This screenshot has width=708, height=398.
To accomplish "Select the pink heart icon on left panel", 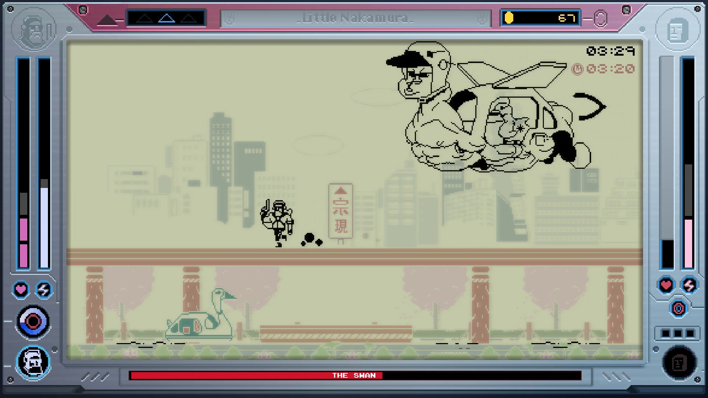I will (21, 290).
